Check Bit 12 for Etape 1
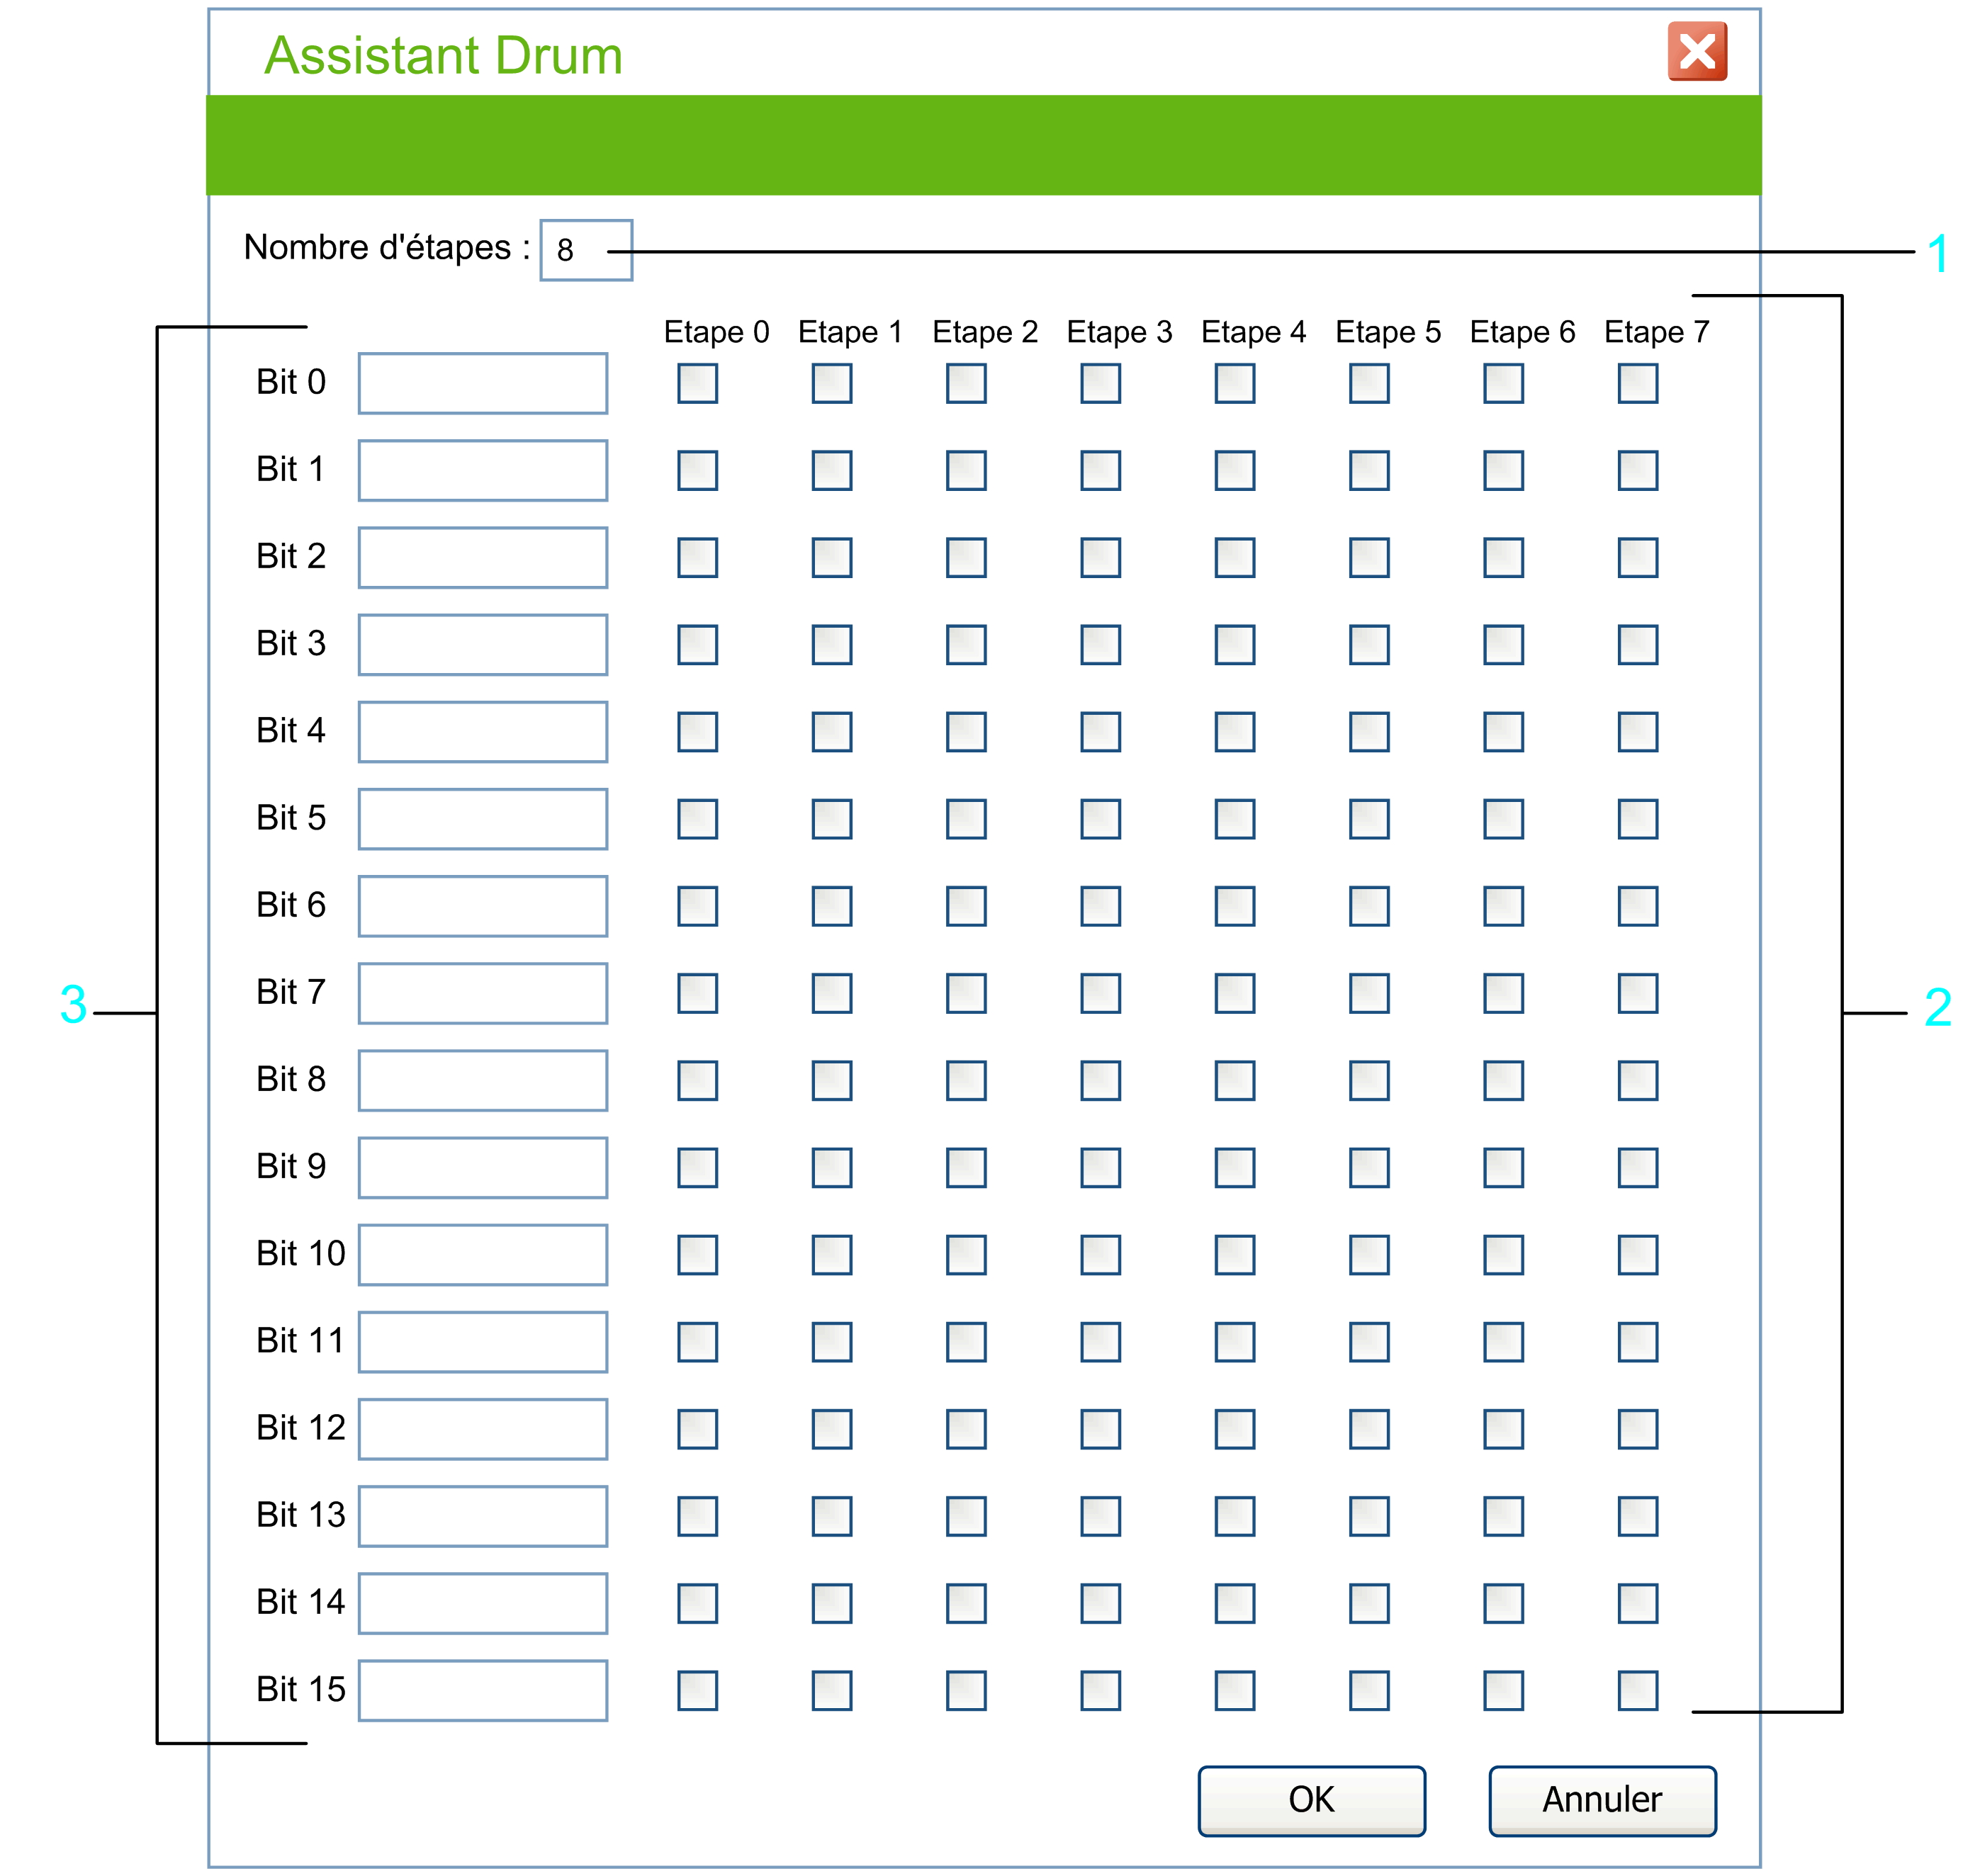This screenshot has width=1963, height=1876. point(831,1429)
